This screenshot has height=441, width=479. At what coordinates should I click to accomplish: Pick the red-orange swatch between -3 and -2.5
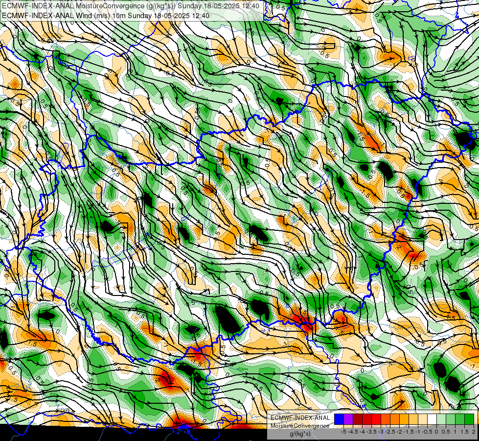tap(386, 419)
